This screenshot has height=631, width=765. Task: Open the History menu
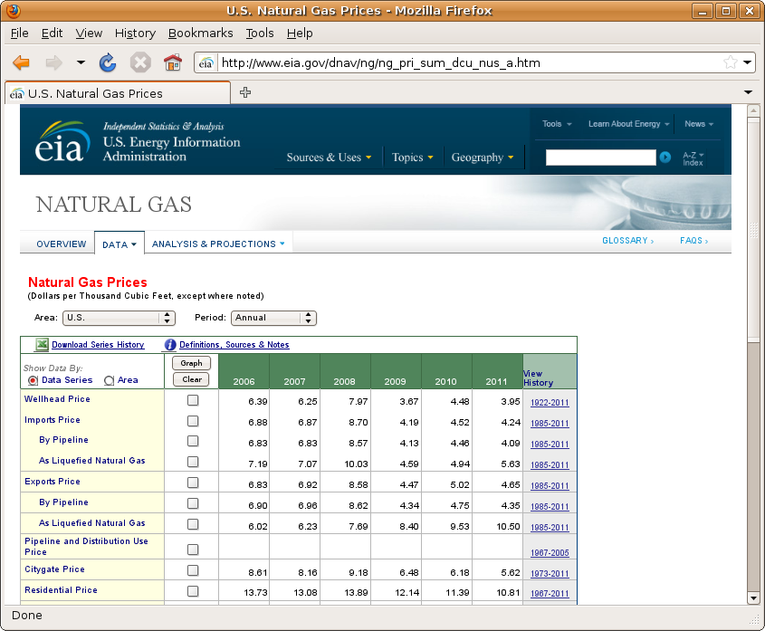click(135, 33)
